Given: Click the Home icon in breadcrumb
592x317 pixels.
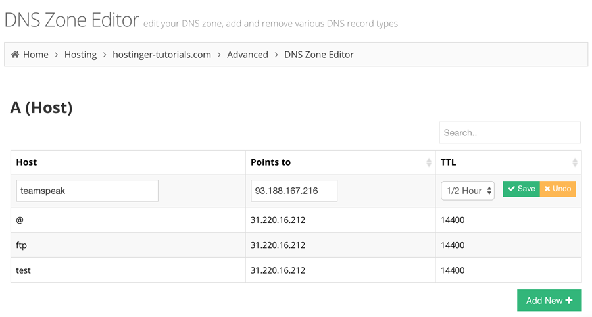Looking at the screenshot, I should click(15, 55).
